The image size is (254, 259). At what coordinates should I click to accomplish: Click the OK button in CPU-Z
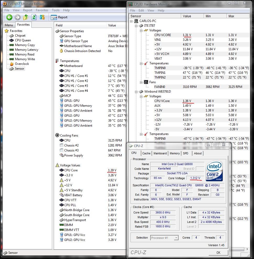click(x=218, y=252)
